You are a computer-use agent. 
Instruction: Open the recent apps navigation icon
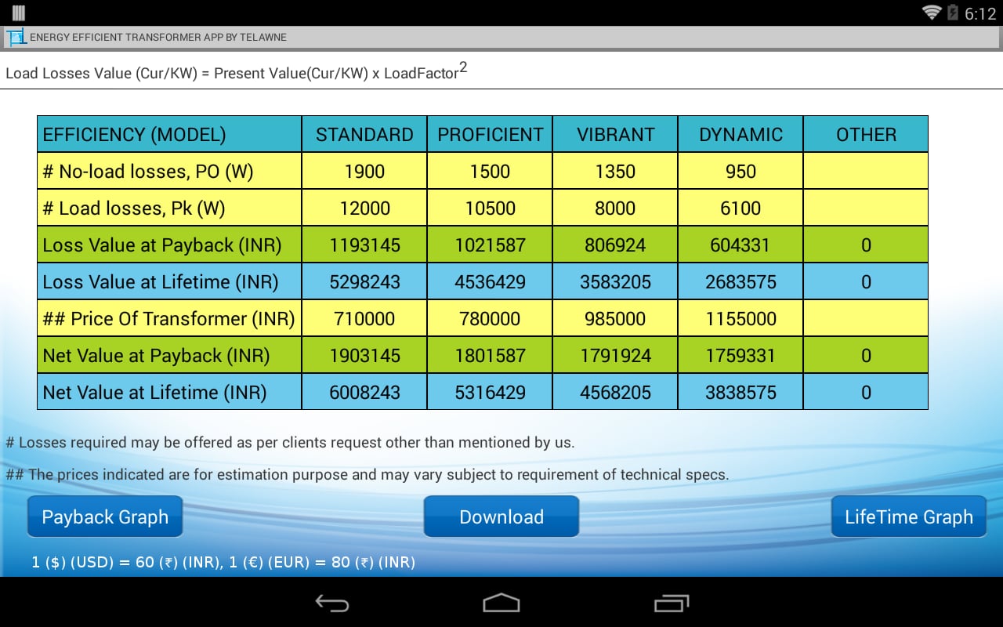671,603
